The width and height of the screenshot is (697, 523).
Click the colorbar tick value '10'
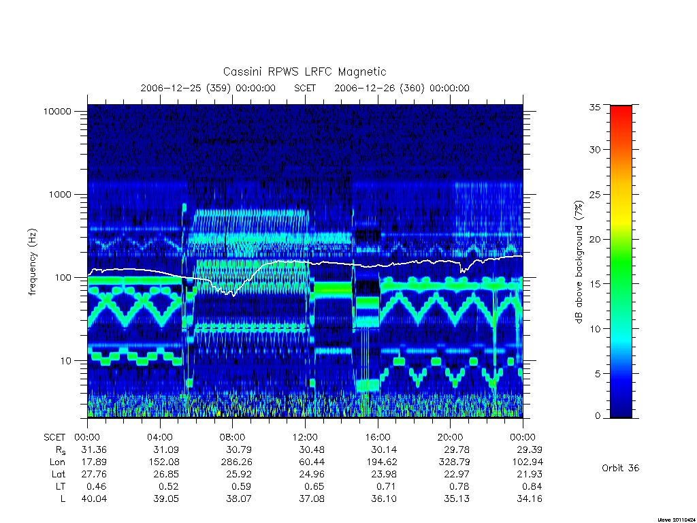[x=594, y=329]
